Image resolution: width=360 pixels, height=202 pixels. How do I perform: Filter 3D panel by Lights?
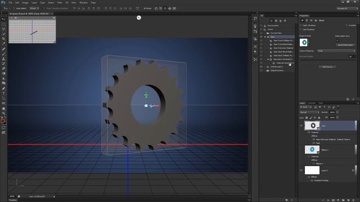tap(285, 21)
